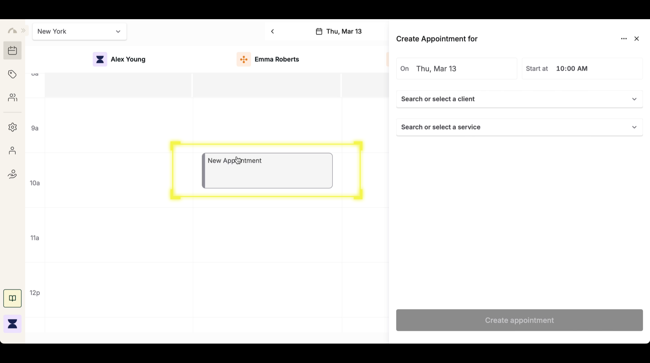This screenshot has width=650, height=363.
Task: Expand sidebar with double chevron
Action: [x=23, y=31]
